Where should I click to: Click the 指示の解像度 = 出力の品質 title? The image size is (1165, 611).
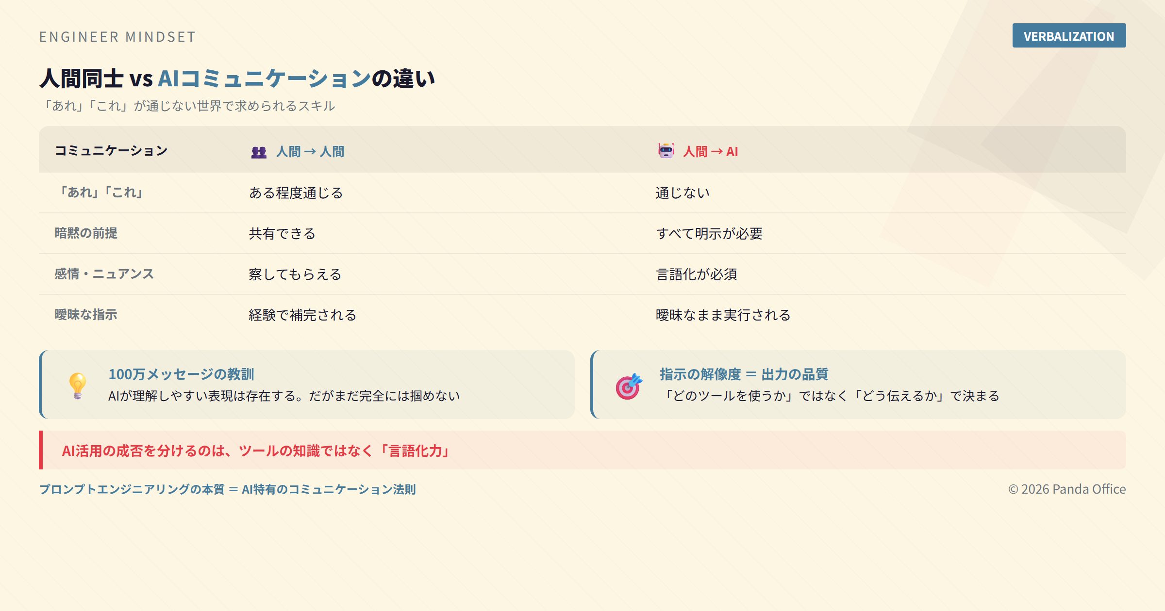click(744, 374)
